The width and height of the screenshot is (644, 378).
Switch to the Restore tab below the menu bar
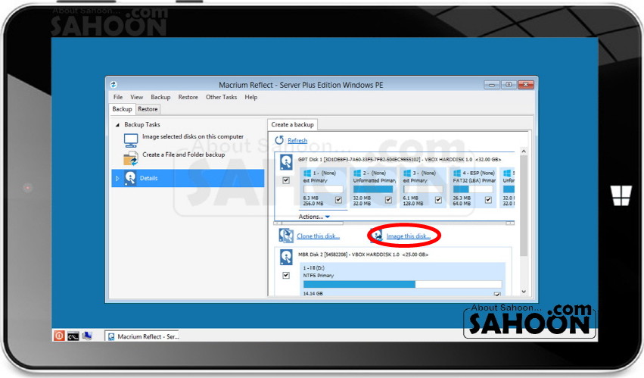point(148,109)
